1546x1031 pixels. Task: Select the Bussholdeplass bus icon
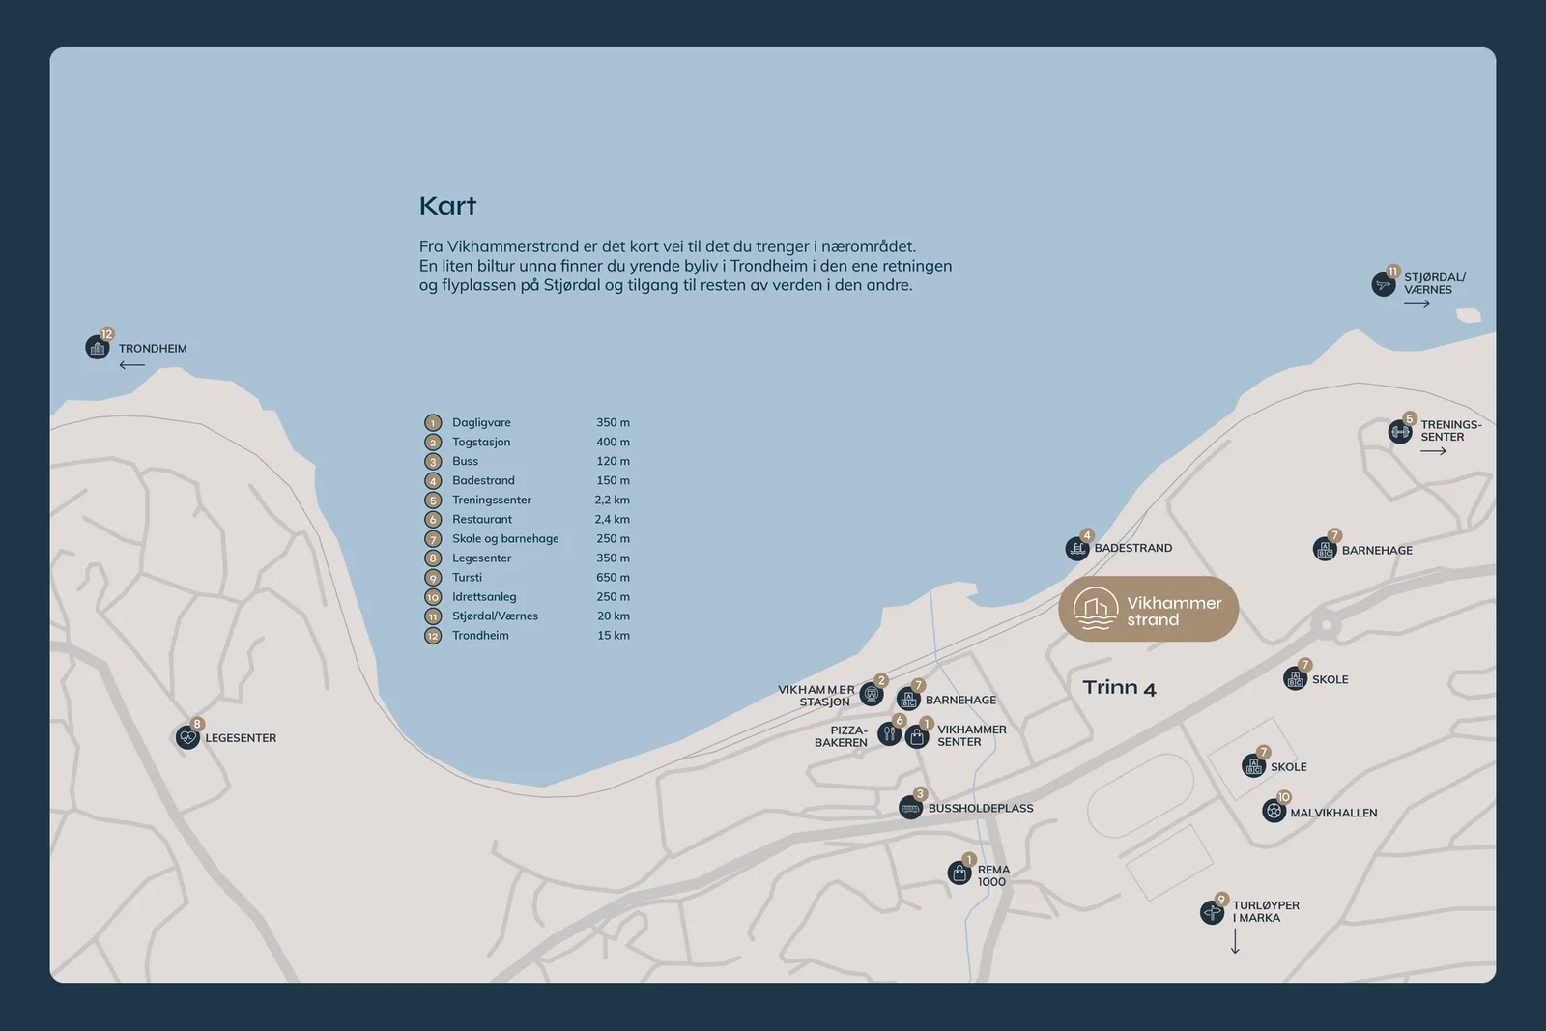pyautogui.click(x=910, y=808)
